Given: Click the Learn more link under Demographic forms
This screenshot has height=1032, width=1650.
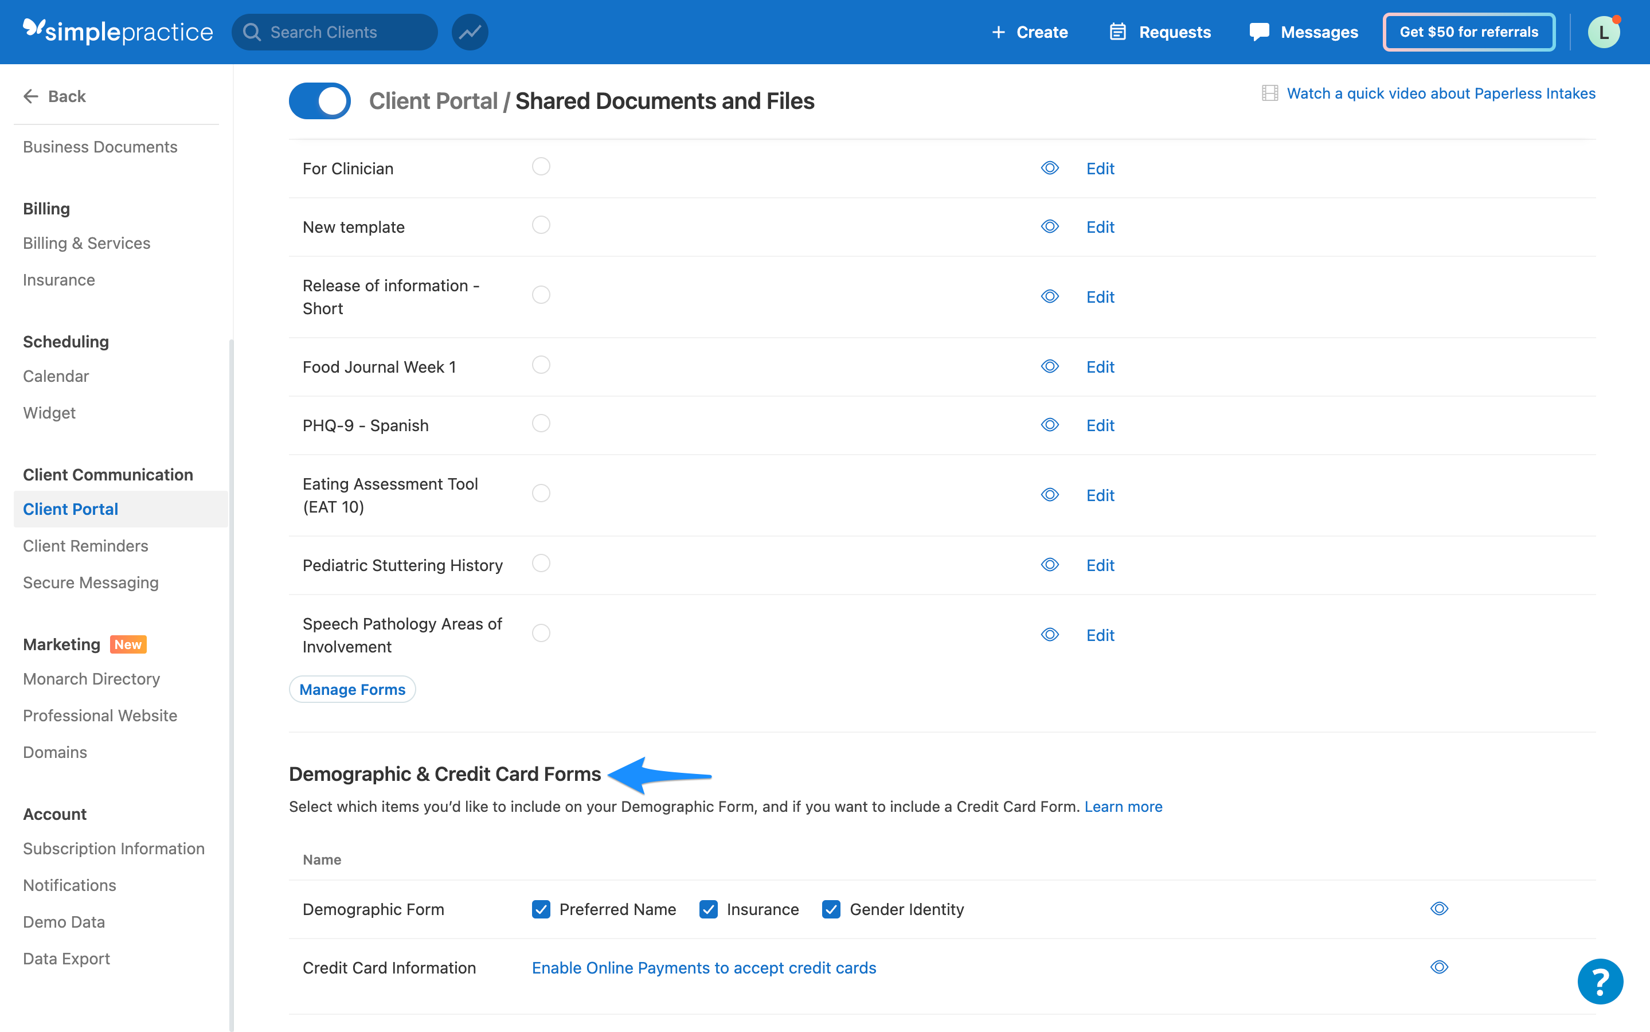Looking at the screenshot, I should pos(1123,806).
